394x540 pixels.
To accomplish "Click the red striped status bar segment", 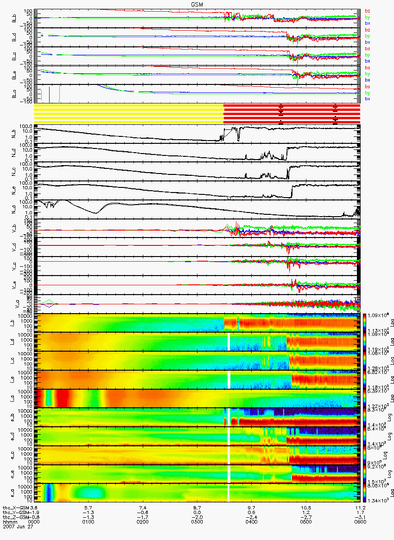I will tap(292, 114).
